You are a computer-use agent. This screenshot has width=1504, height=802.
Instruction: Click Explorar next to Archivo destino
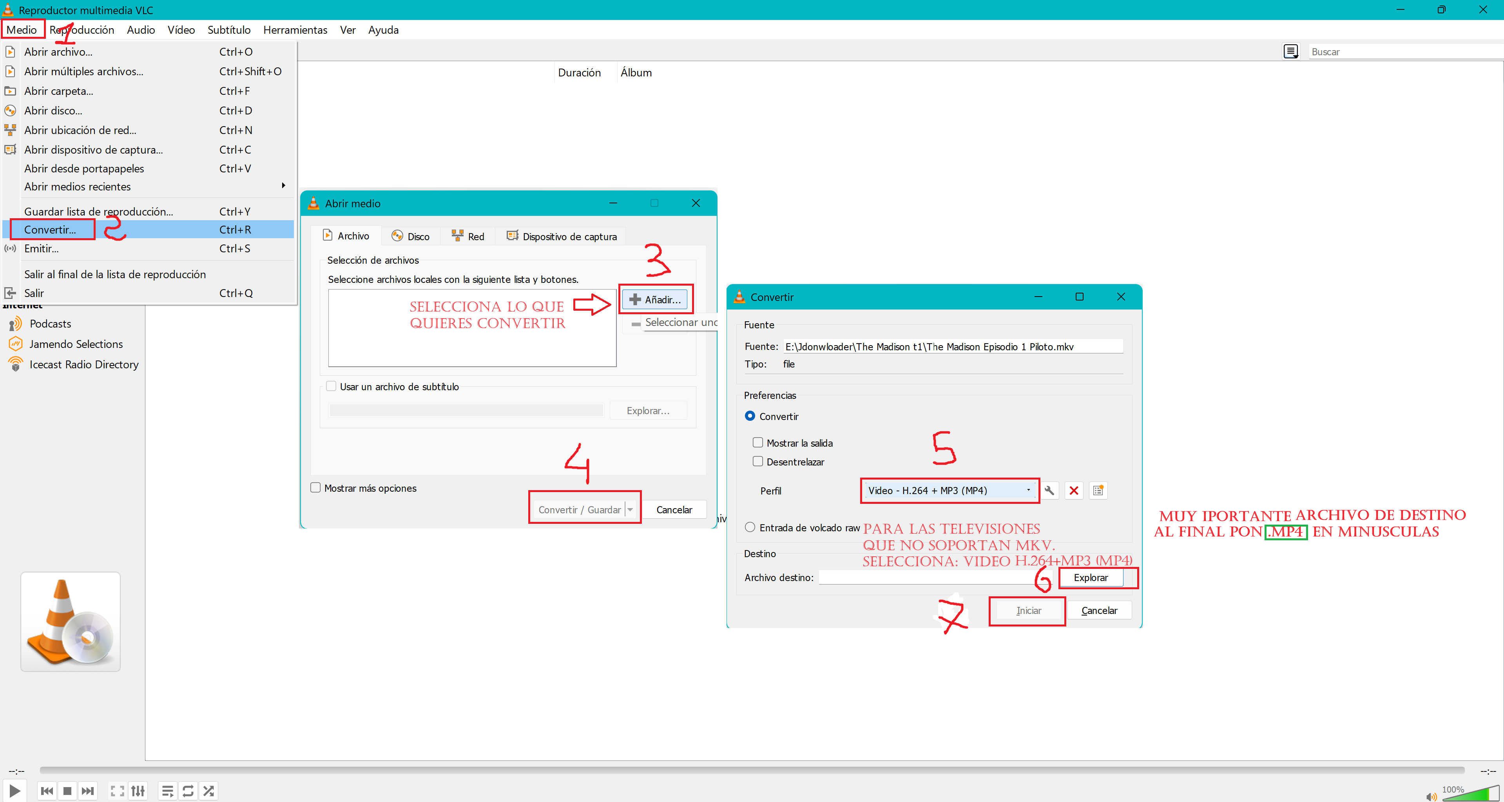tap(1090, 577)
